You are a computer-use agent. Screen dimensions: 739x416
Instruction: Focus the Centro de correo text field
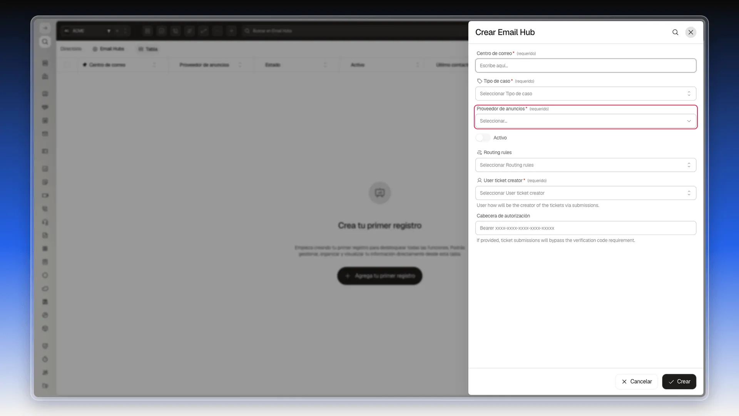coord(585,65)
